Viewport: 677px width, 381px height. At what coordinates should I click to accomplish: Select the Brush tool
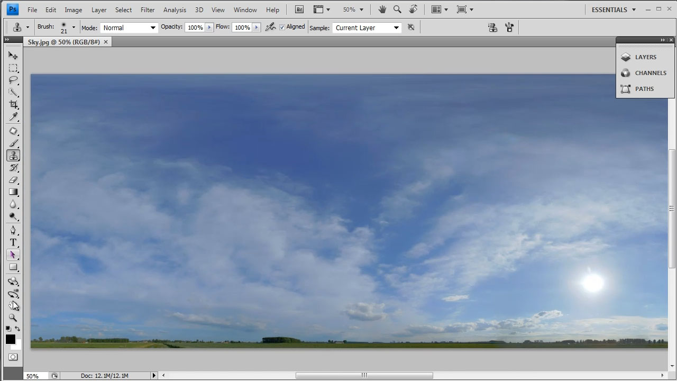(x=13, y=143)
